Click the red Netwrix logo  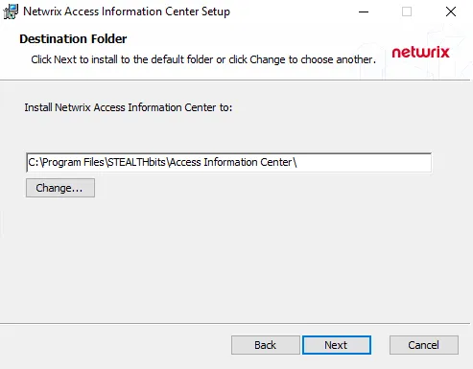tap(420, 53)
